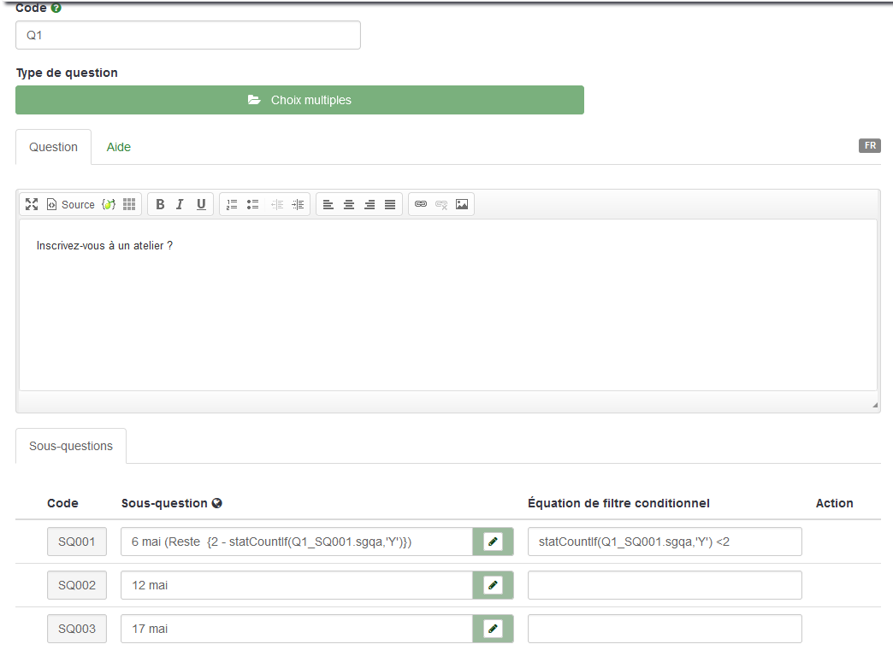Switch to the Aide tab

pyautogui.click(x=118, y=147)
